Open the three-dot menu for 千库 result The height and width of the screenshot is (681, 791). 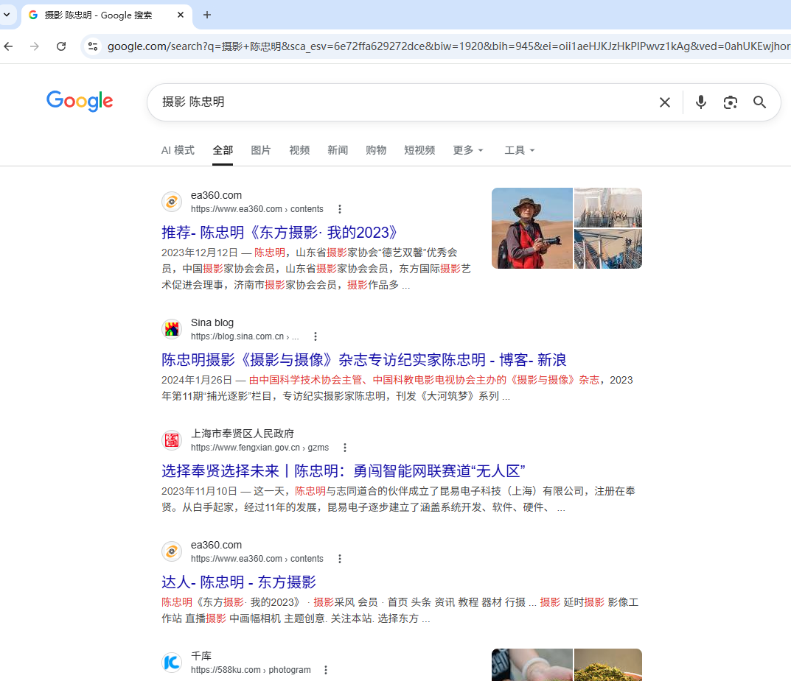point(326,669)
